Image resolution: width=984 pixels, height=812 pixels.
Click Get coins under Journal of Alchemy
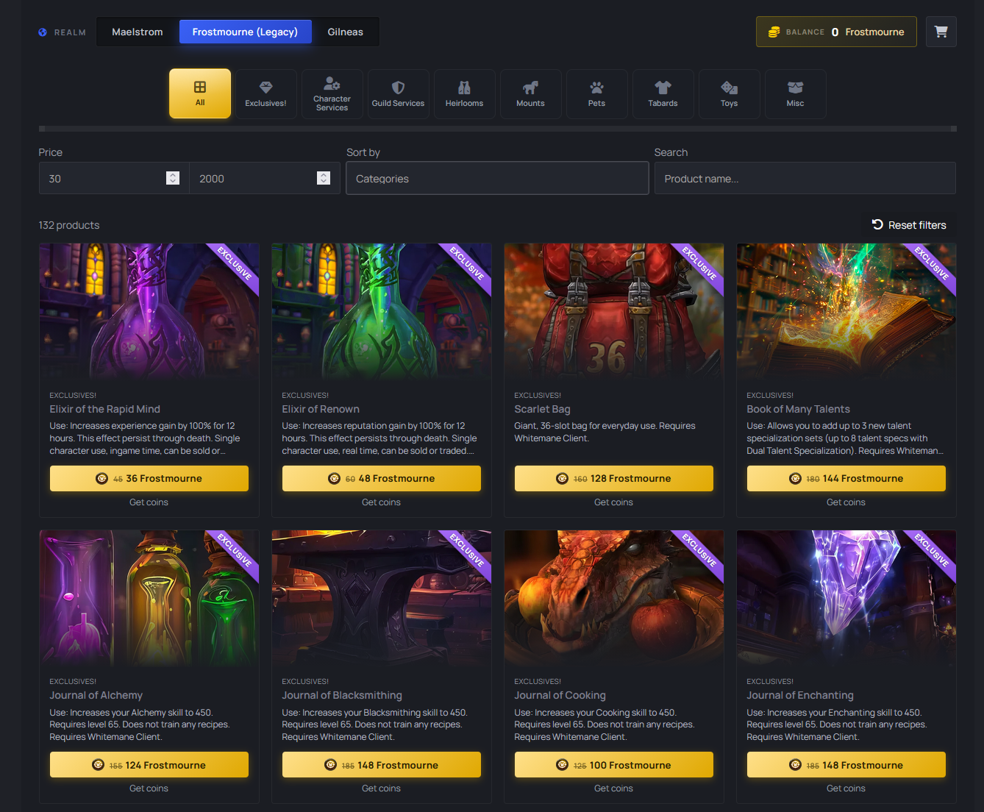149,788
